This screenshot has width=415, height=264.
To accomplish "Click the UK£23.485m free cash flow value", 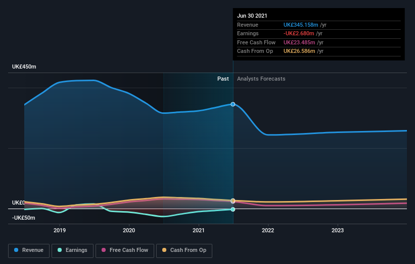I will click(299, 42).
